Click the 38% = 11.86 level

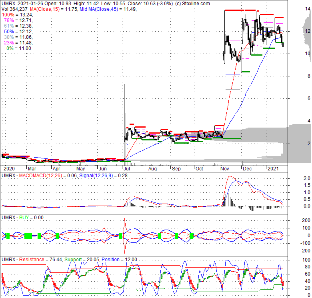click(x=18, y=37)
